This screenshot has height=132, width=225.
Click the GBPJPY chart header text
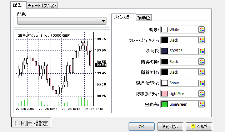[44, 35]
